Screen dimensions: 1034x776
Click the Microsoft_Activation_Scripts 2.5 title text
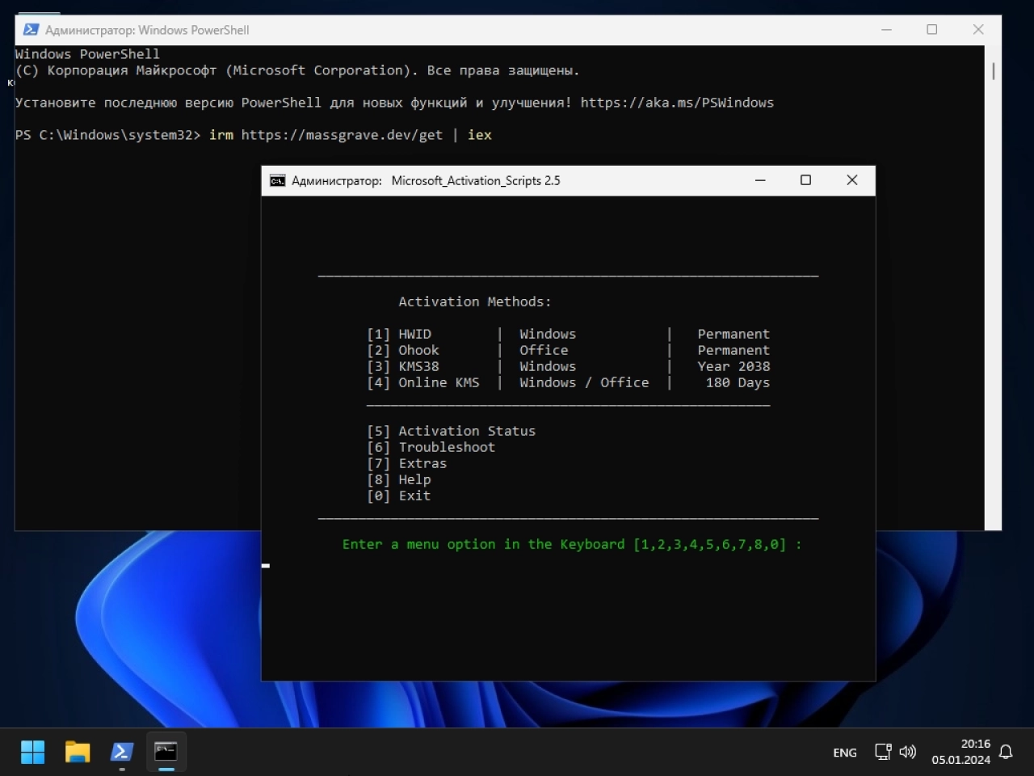pyautogui.click(x=476, y=180)
